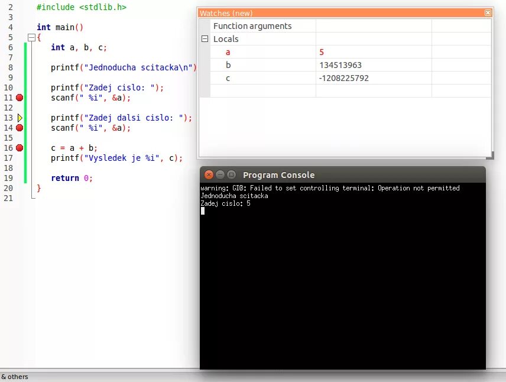Select variable a in the Locals list
This screenshot has width=506, height=382.
[228, 52]
